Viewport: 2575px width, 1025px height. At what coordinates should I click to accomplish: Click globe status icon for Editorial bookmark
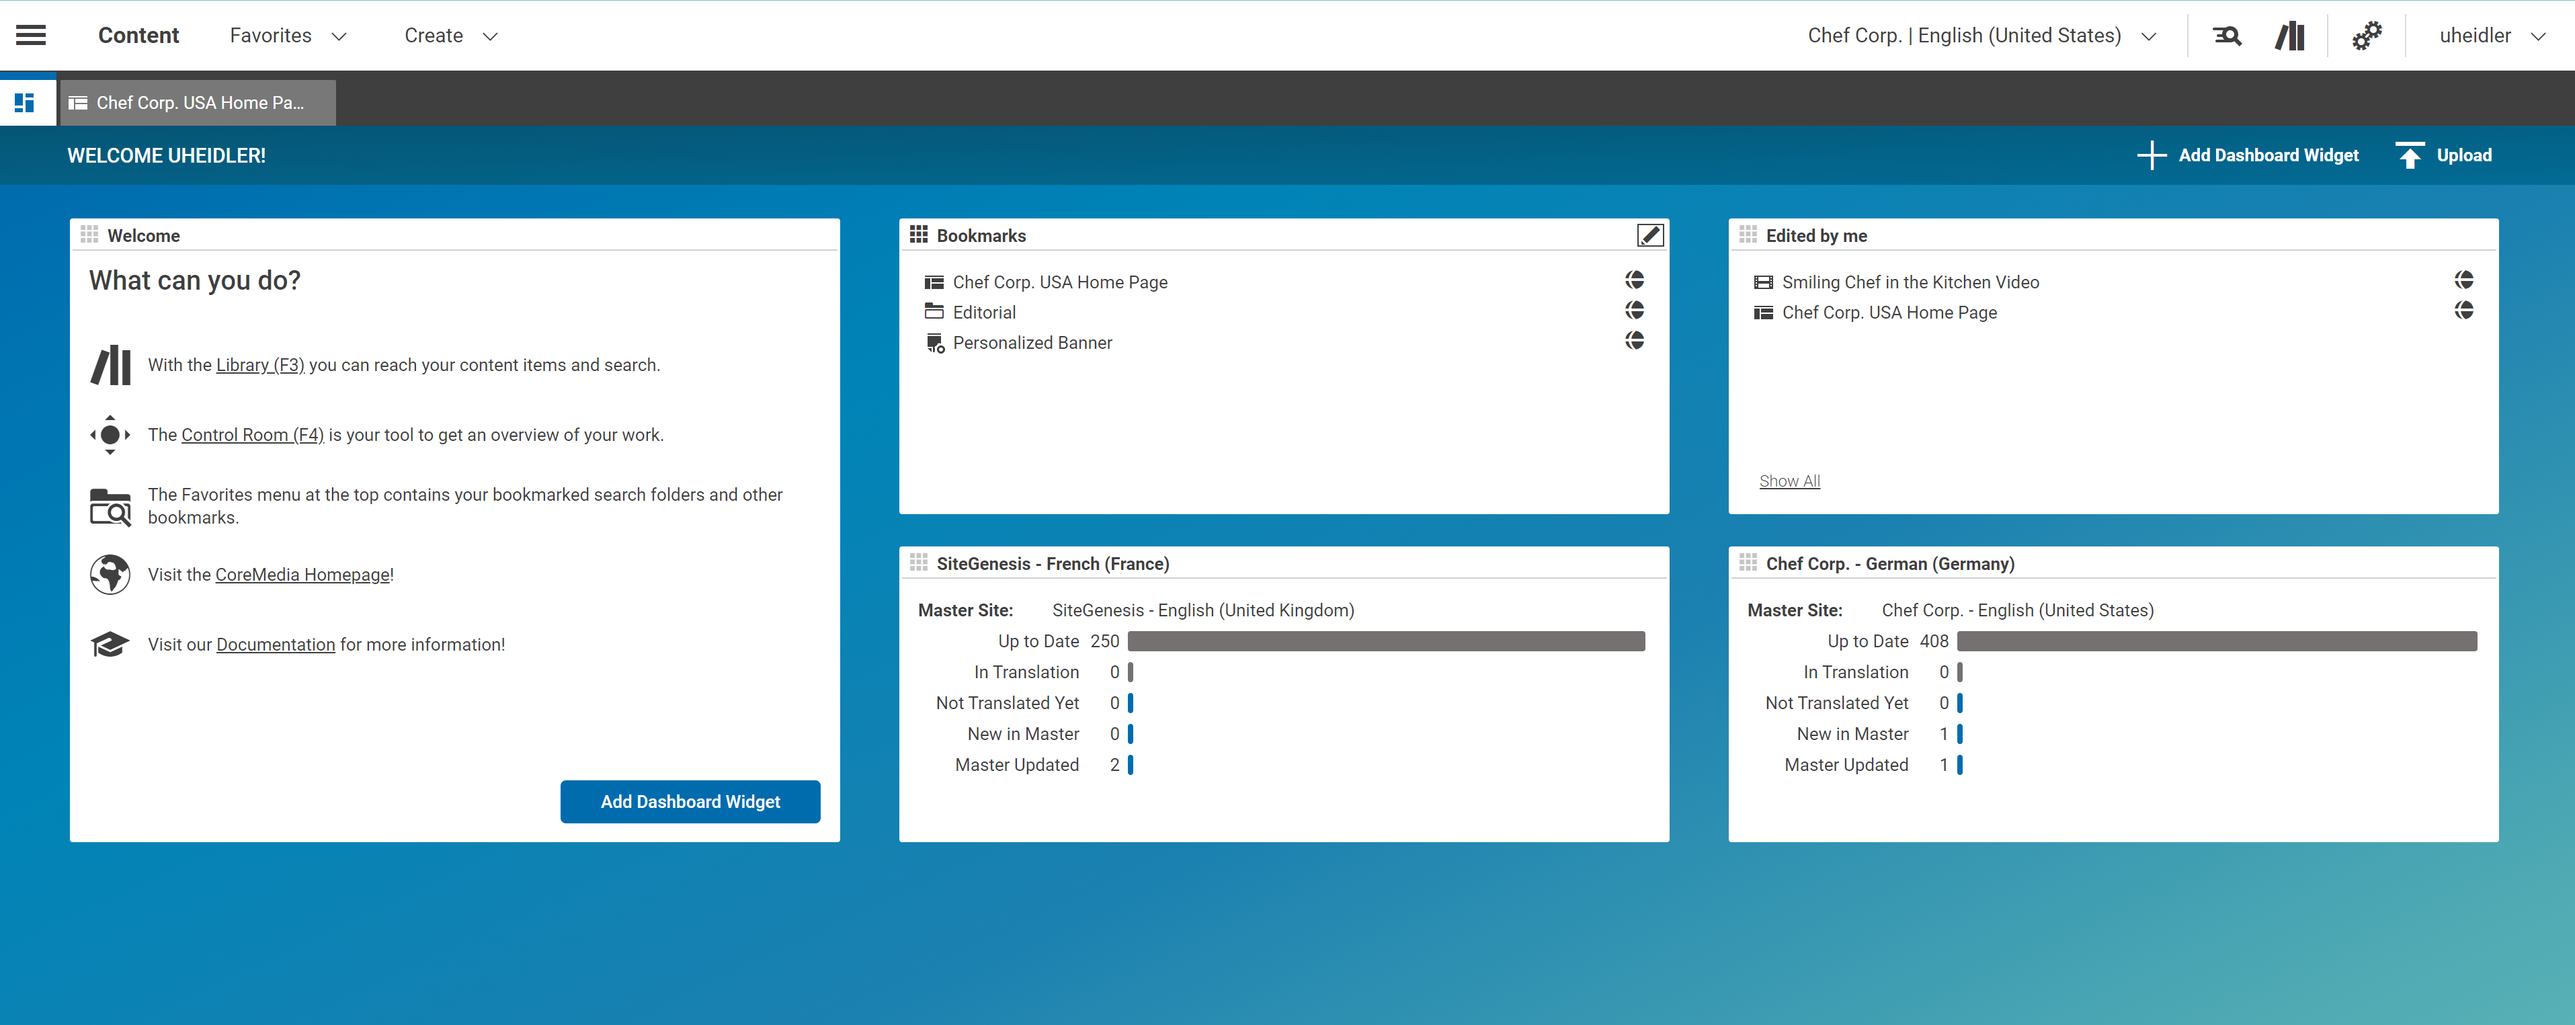(1635, 310)
